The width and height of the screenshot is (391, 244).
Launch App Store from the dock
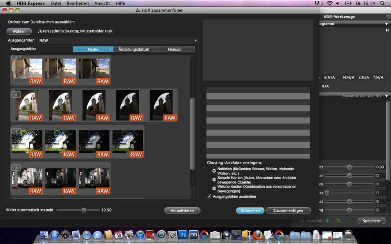click(55, 235)
